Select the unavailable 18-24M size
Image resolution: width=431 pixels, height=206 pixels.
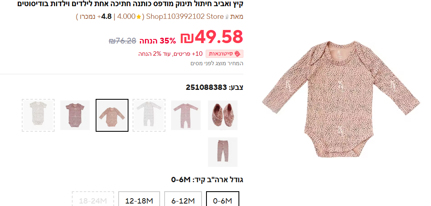[93, 200]
